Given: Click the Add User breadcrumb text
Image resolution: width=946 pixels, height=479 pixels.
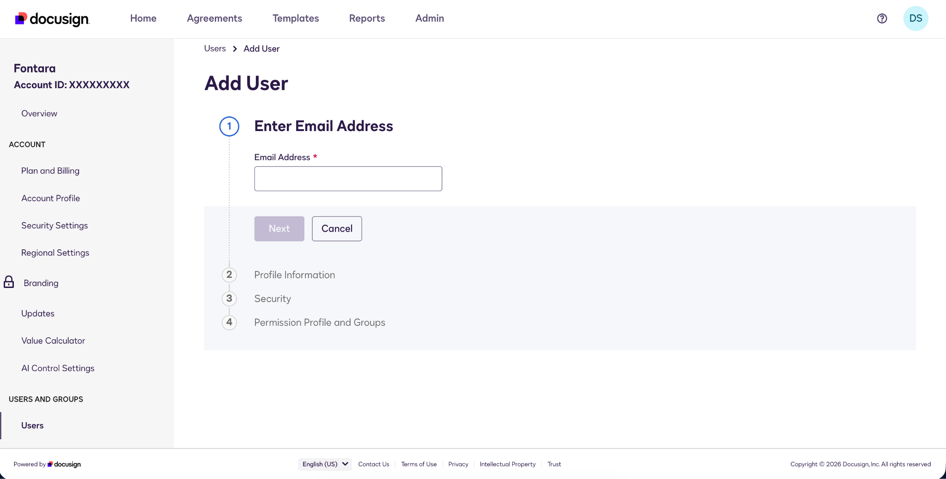Looking at the screenshot, I should pyautogui.click(x=261, y=48).
